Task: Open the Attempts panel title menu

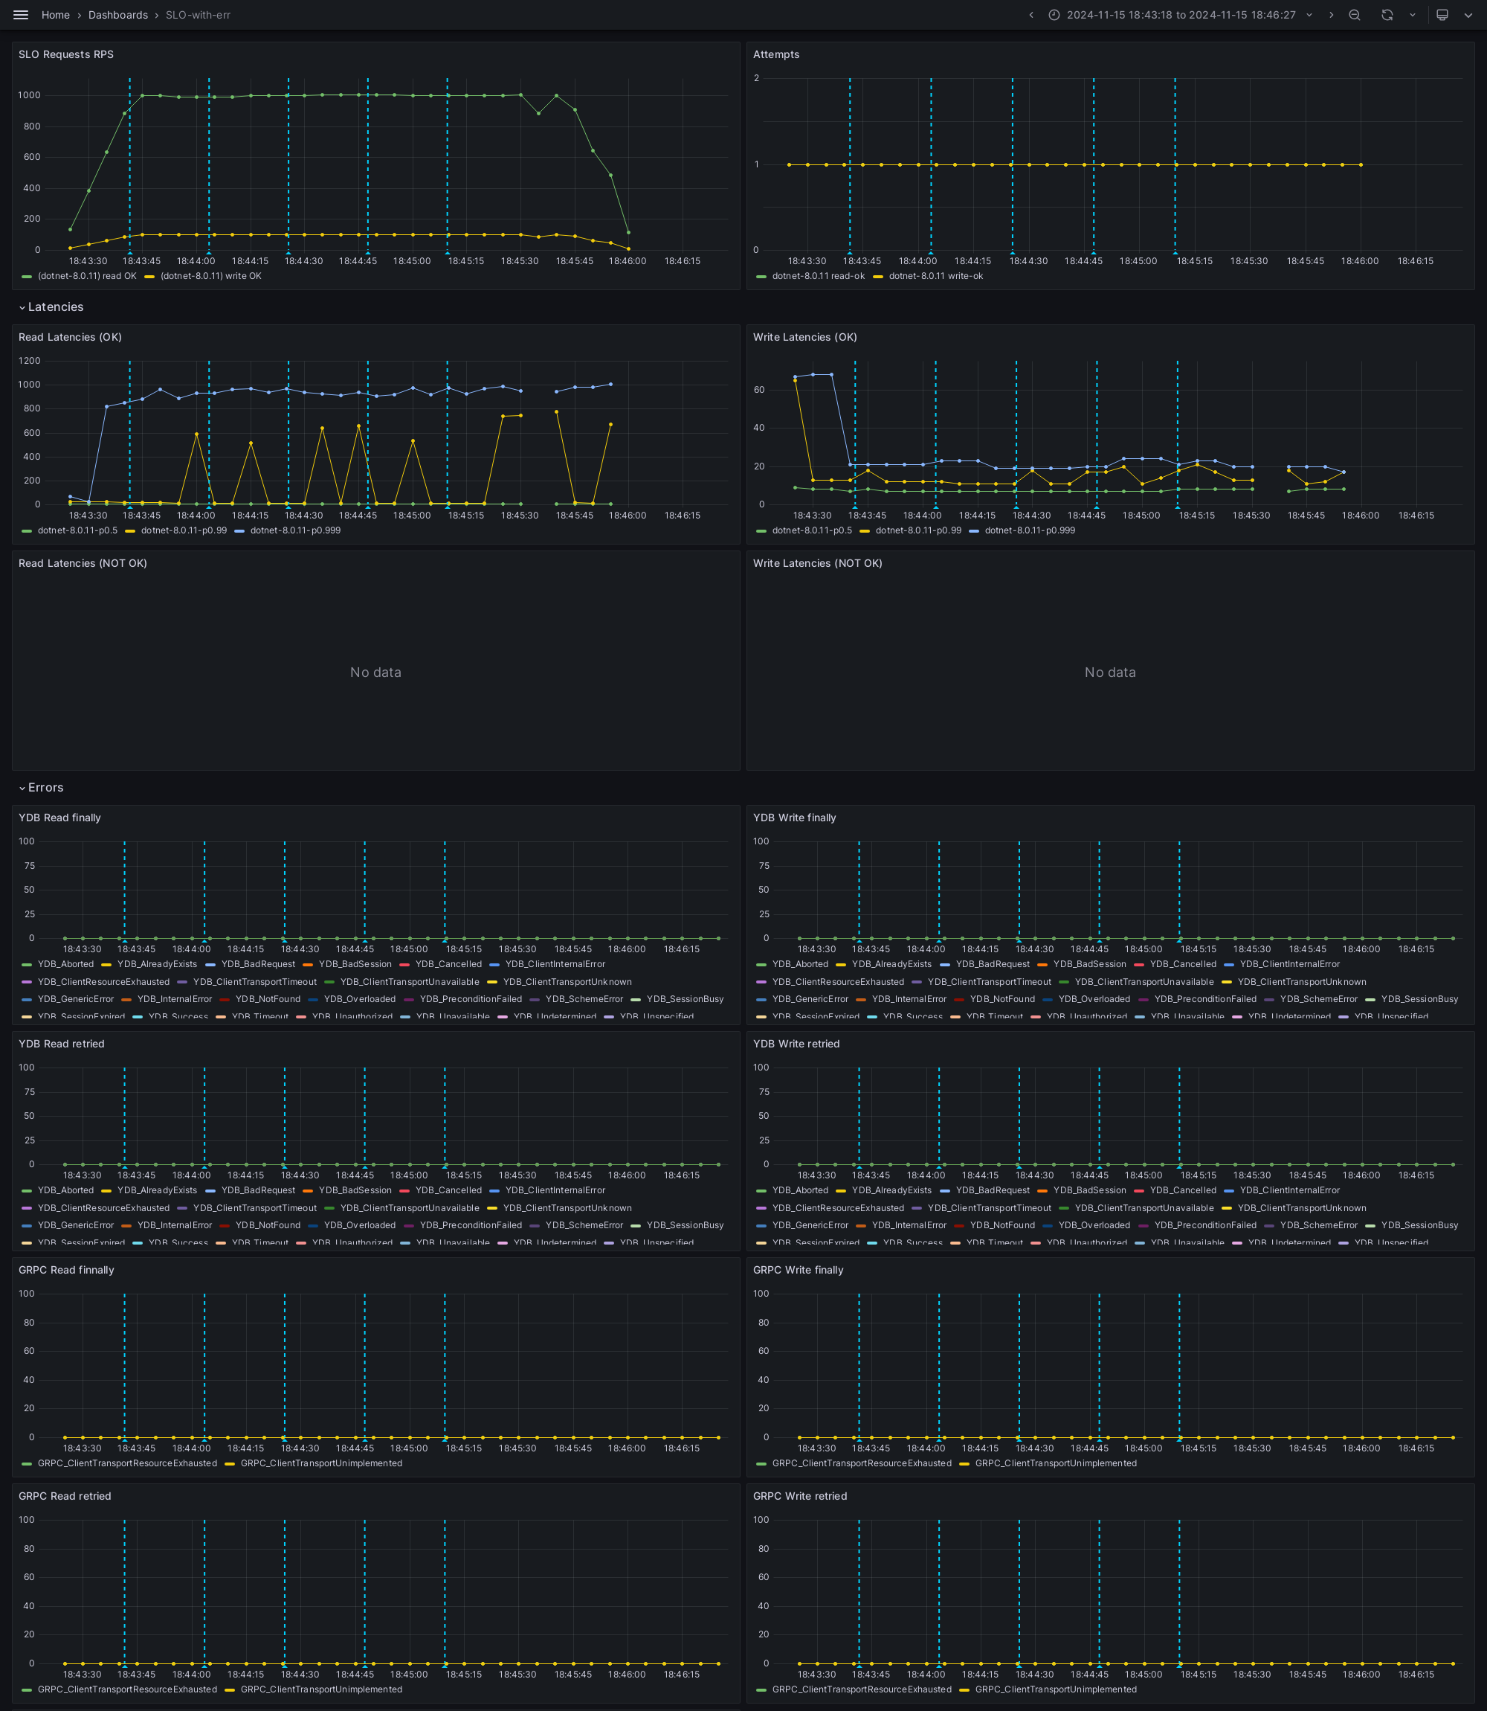Action: 776,55
